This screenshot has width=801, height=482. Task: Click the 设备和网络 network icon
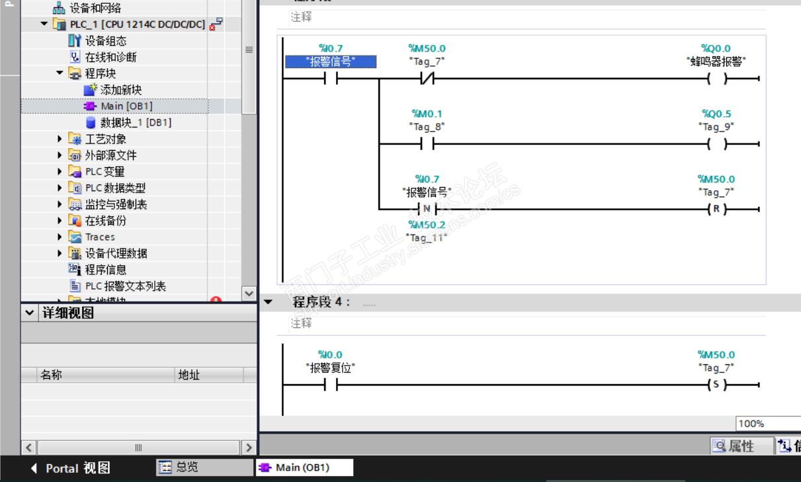coord(60,8)
